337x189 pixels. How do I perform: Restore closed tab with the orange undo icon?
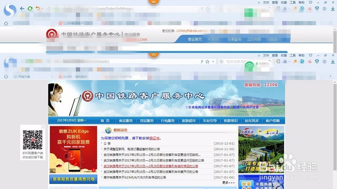click(x=38, y=8)
